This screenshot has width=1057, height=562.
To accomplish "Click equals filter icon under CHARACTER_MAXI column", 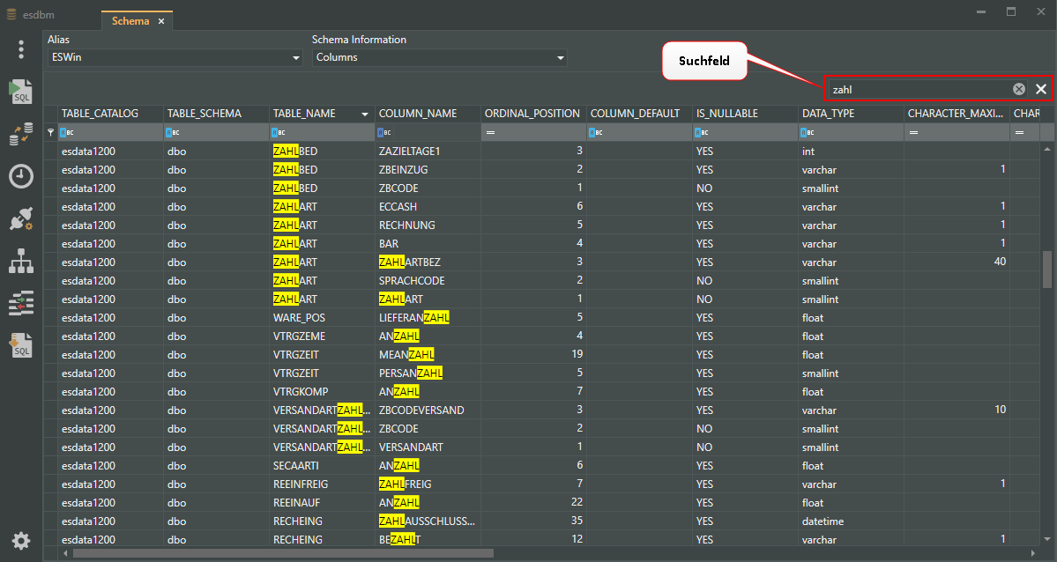I will click(x=913, y=133).
